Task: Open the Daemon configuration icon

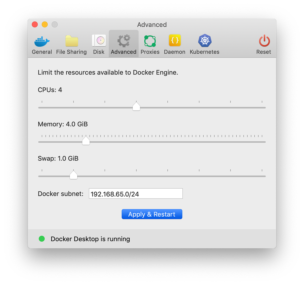Action: click(174, 40)
